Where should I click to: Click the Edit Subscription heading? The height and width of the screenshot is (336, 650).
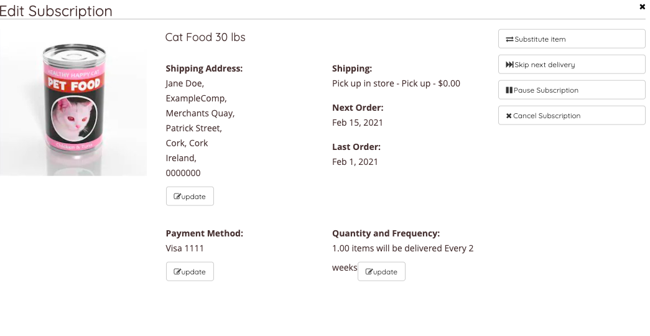point(57,11)
